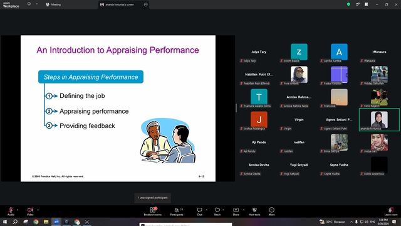
Task: Start camera with the Video button
Action: [30, 212]
